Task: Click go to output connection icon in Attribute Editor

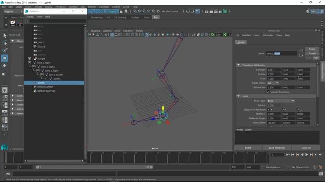Action: (301, 55)
